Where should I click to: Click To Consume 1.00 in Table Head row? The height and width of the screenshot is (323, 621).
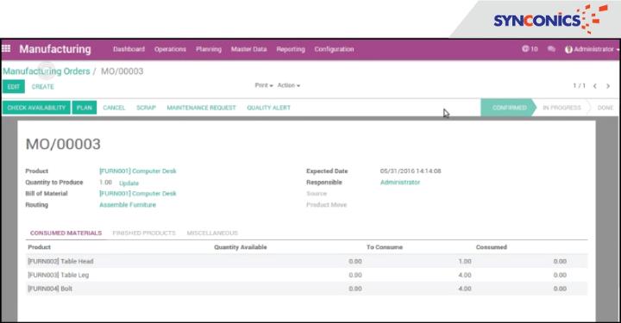coord(465,261)
